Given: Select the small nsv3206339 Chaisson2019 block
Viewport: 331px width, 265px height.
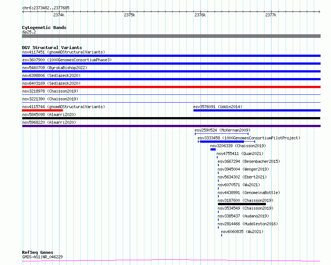Looking at the screenshot, I should (x=213, y=149).
